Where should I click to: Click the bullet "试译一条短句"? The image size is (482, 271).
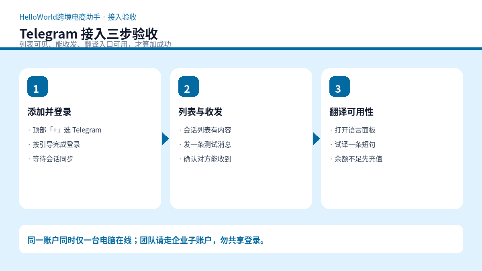(x=353, y=145)
